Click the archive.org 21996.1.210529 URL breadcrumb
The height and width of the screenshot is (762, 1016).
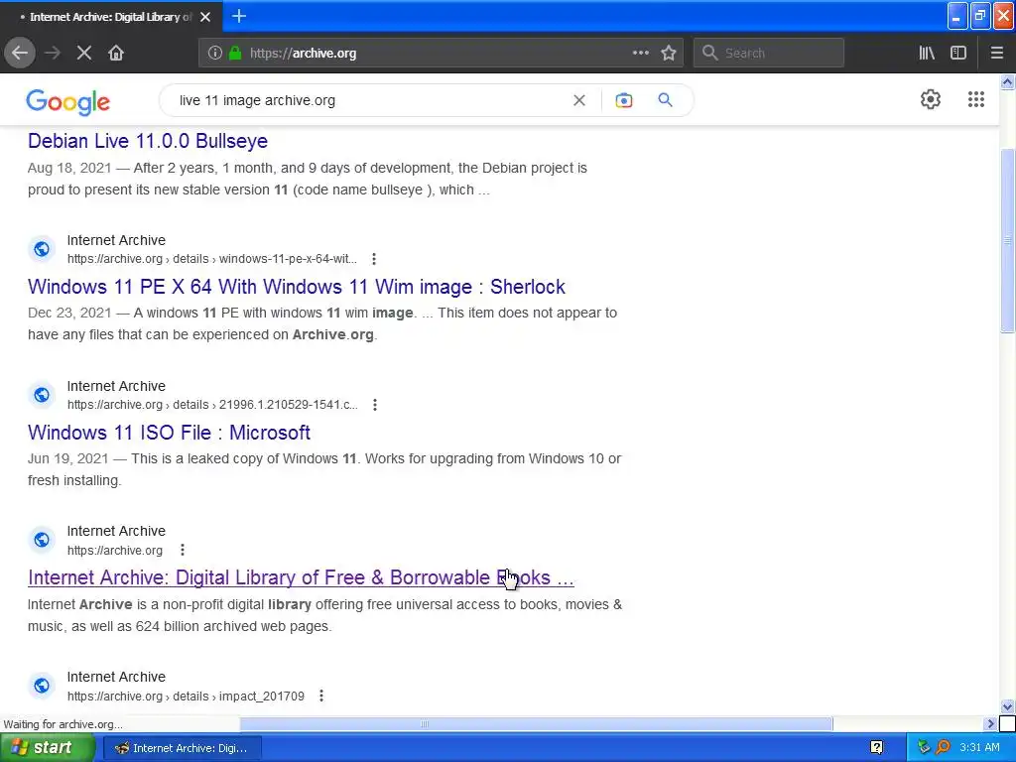click(212, 405)
